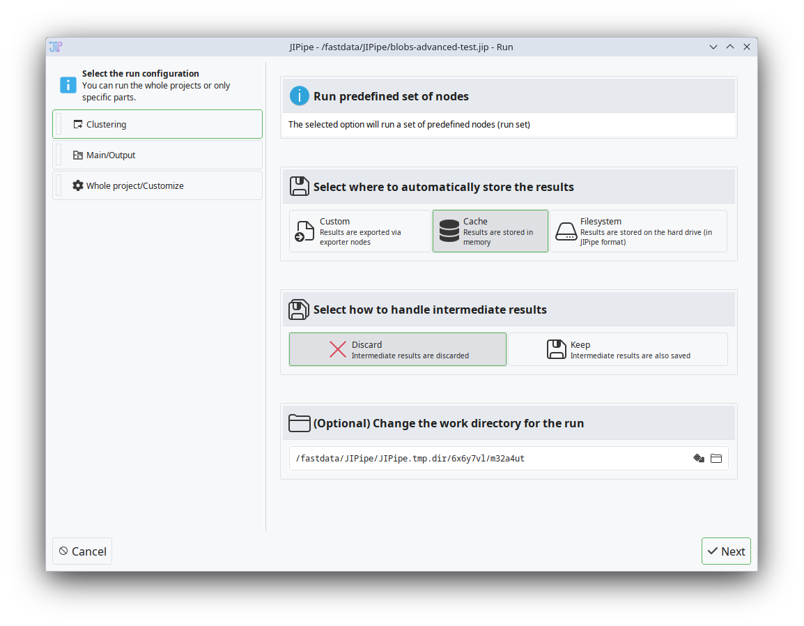This screenshot has width=804, height=626.
Task: Open folder browser icon in directory field
Action: point(716,458)
